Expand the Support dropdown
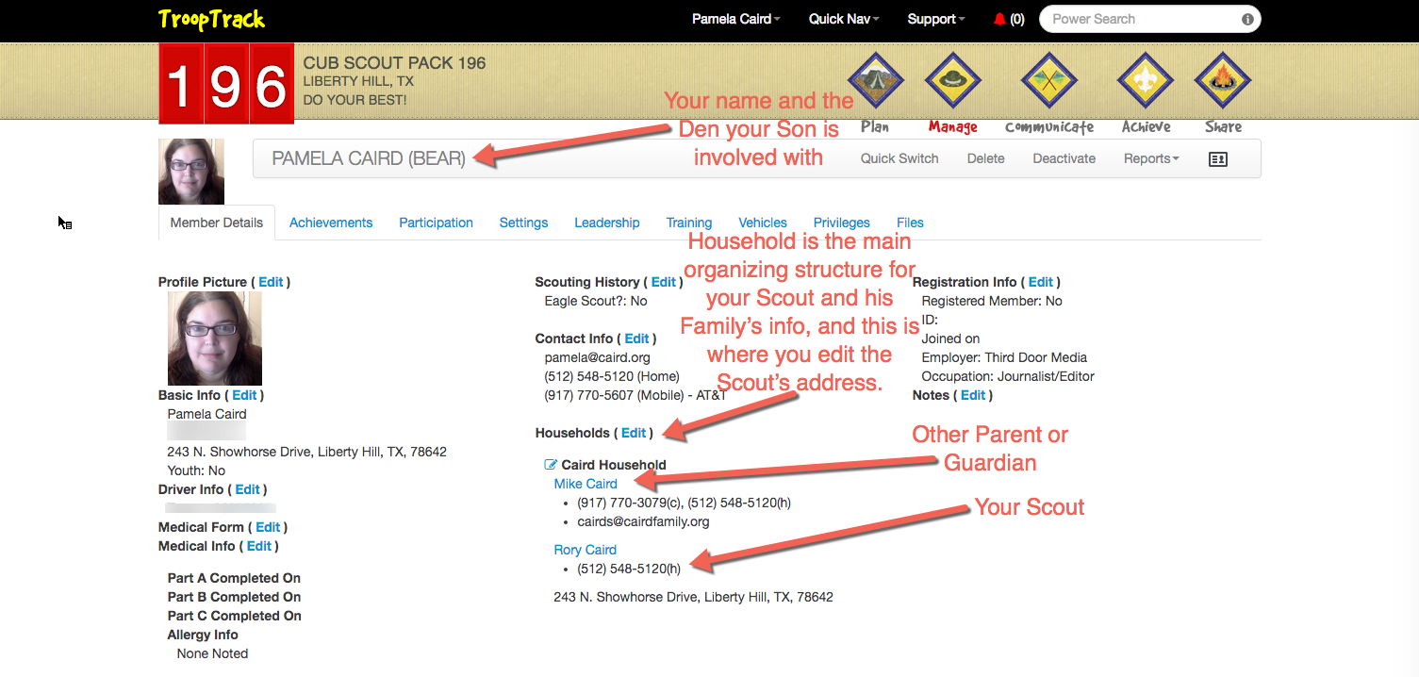The height and width of the screenshot is (677, 1419). coord(935,19)
